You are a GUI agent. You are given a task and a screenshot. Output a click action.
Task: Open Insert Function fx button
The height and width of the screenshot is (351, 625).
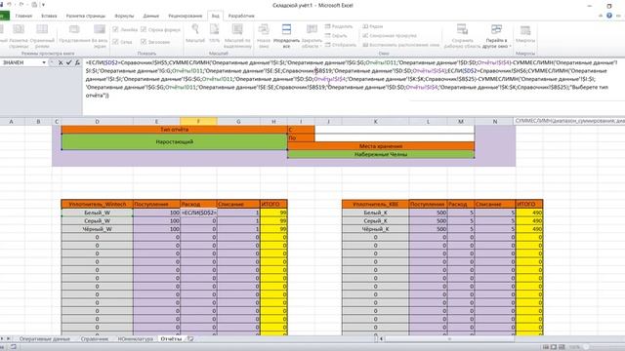click(77, 62)
